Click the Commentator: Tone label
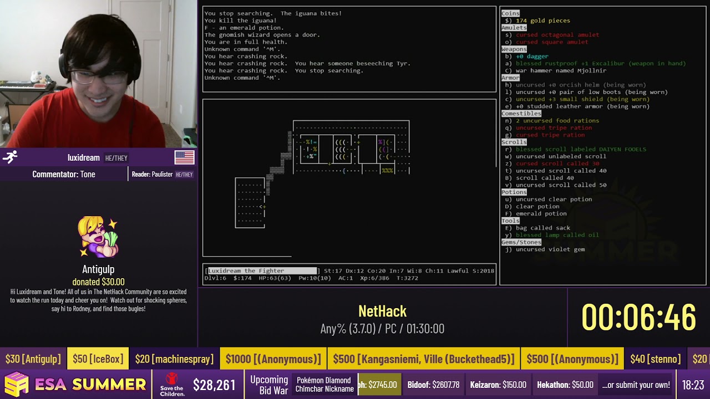 pyautogui.click(x=64, y=174)
